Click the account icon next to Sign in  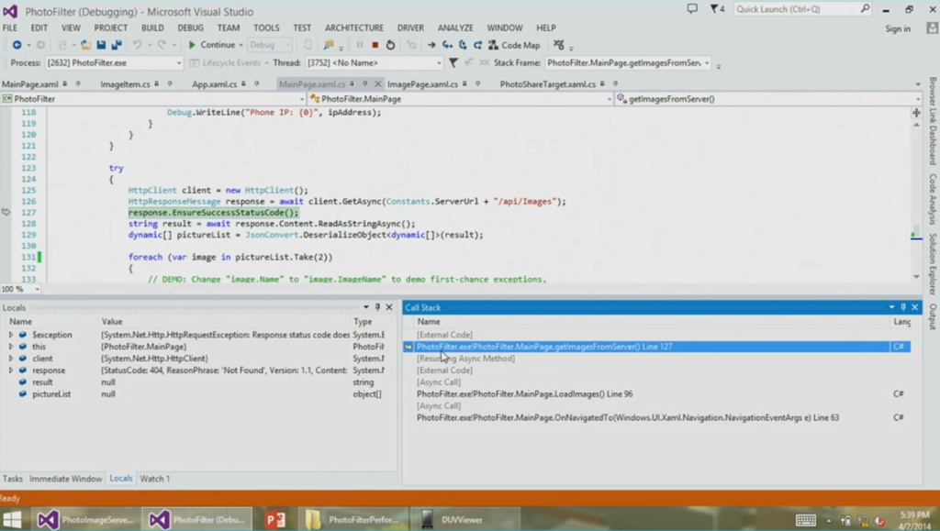click(932, 28)
